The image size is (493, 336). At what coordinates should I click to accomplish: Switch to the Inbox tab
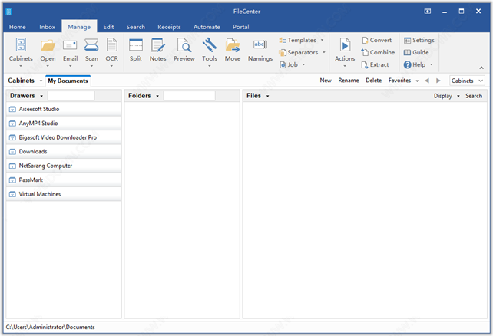pyautogui.click(x=47, y=27)
